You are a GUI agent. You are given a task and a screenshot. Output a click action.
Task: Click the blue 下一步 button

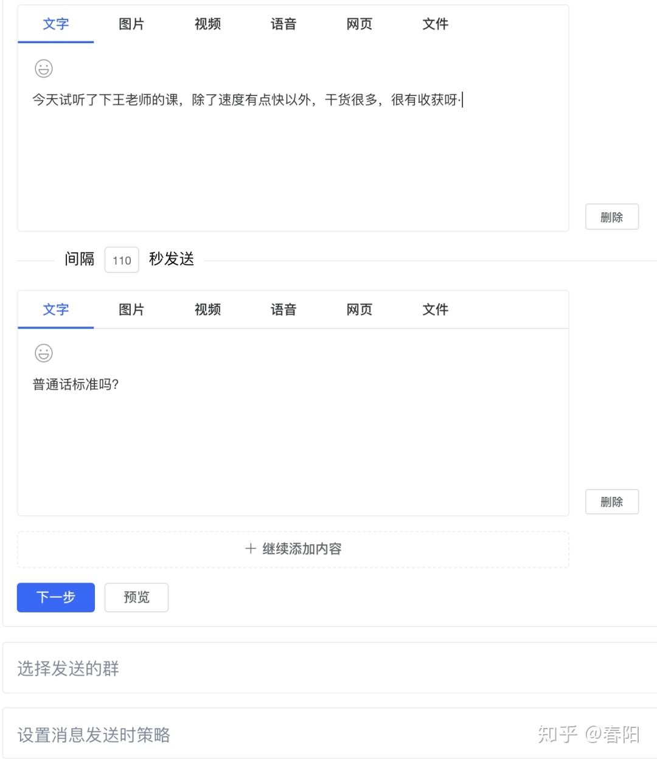56,597
